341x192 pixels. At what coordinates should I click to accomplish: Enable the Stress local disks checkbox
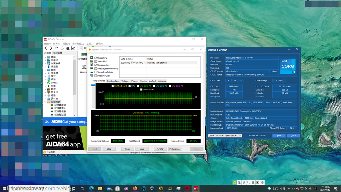click(x=96, y=72)
